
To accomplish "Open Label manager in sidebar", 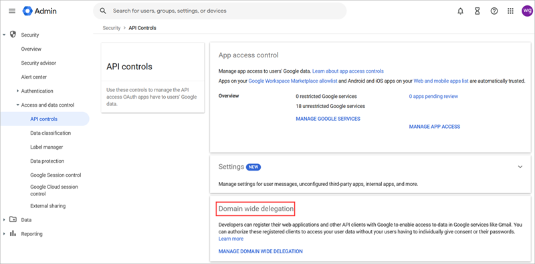I will 46,147.
